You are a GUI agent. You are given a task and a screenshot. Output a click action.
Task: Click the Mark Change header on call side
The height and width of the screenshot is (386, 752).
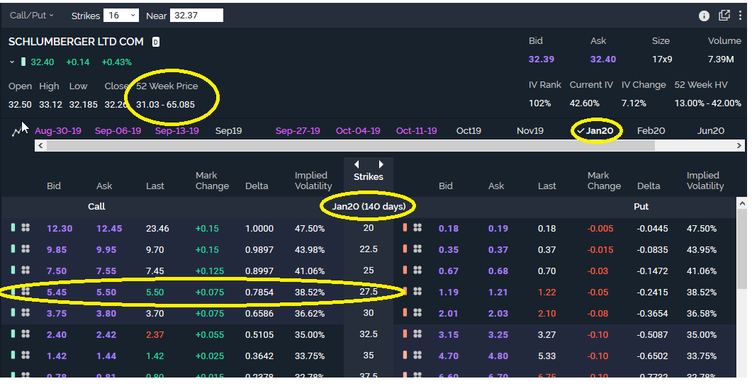click(212, 181)
